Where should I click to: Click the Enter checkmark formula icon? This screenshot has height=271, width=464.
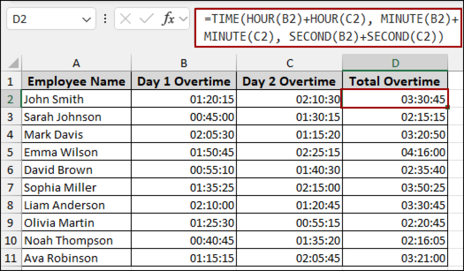click(146, 19)
